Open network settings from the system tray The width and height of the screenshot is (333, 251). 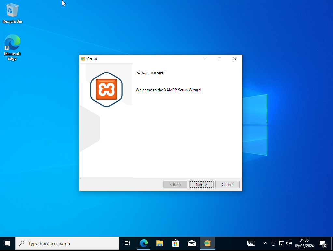click(281, 243)
